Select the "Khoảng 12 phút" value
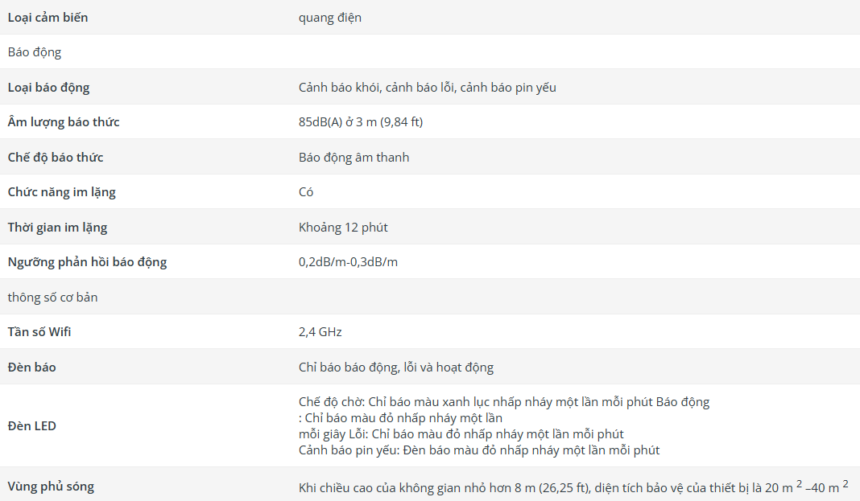The image size is (860, 501). pos(343,227)
